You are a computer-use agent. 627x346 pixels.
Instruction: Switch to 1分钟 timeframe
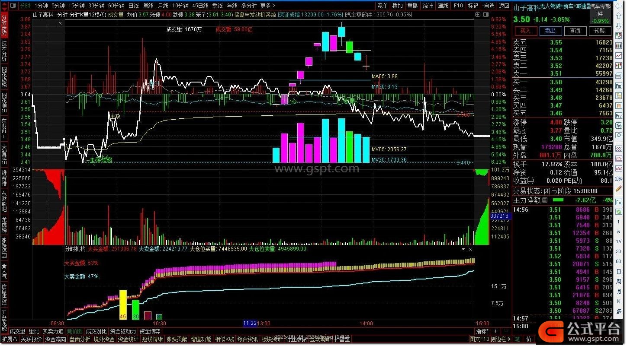click(41, 6)
